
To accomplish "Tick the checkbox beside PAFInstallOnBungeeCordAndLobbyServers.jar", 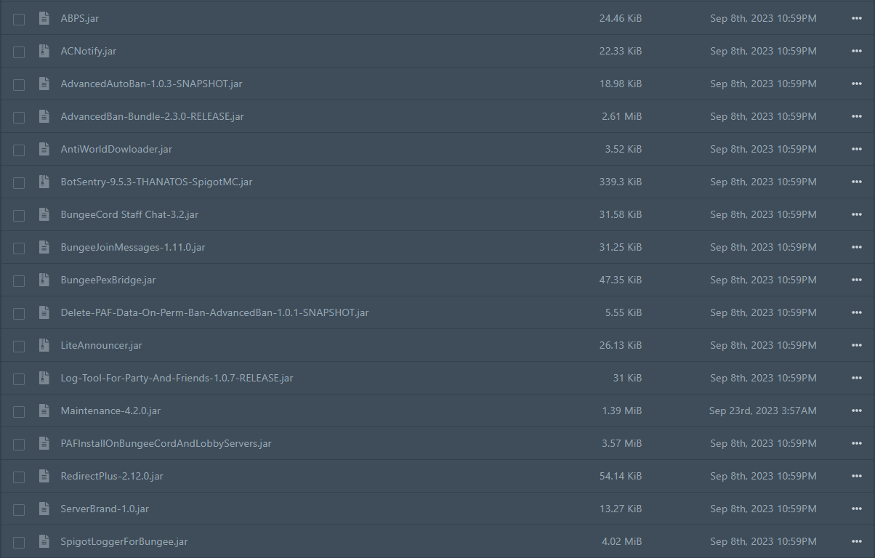I will tap(18, 443).
